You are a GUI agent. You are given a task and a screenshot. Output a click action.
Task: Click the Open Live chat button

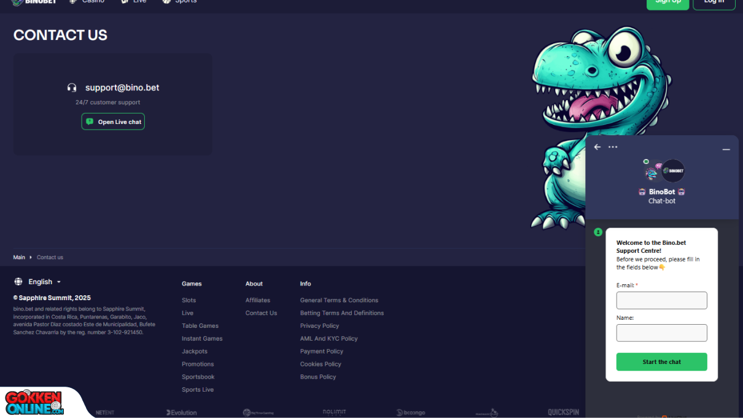(113, 122)
